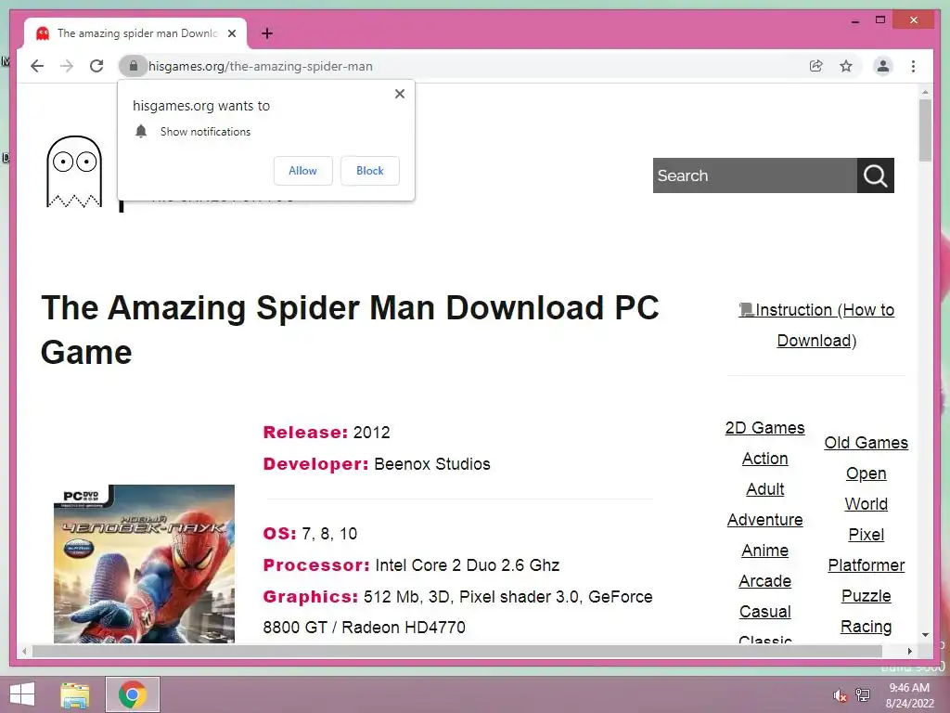Viewport: 950px width, 713px height.
Task: Open Instruction (How to Download) link
Action: pos(816,325)
